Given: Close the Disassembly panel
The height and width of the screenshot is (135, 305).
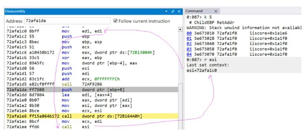Looking at the screenshot, I should point(179,11).
